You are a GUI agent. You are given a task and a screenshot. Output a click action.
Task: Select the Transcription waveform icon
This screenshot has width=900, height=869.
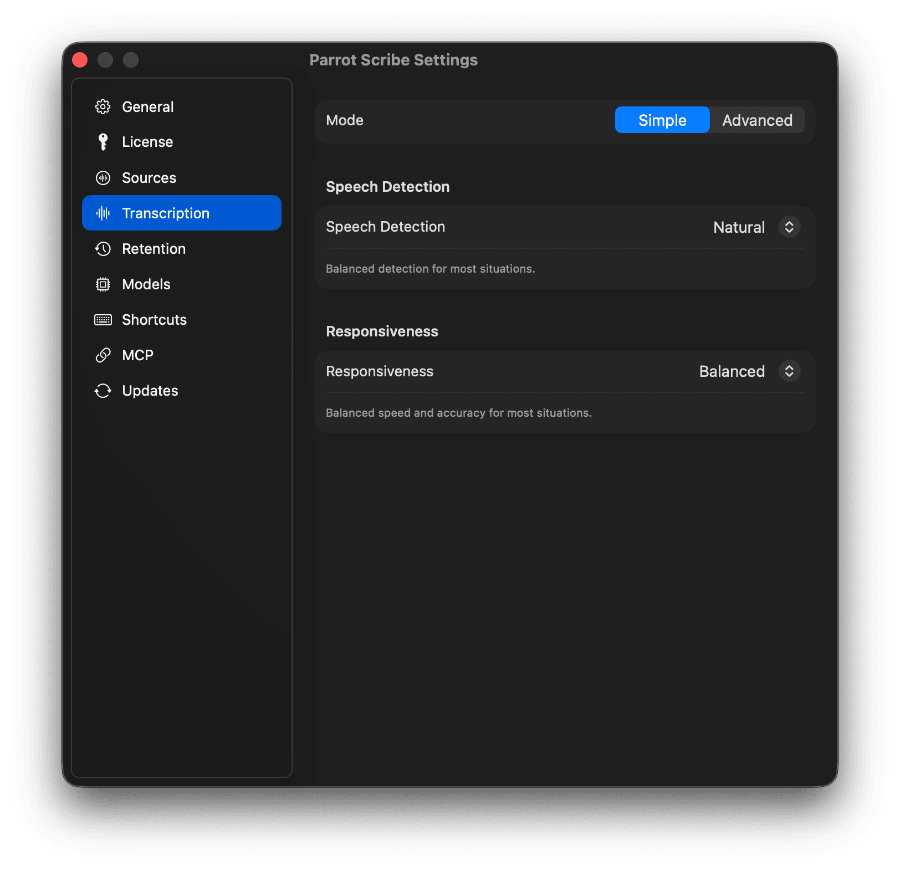tap(103, 213)
